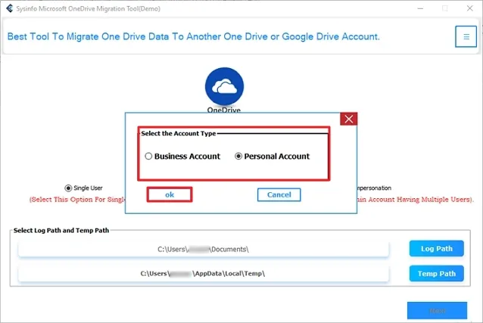
Task: Click the Sysinfo app logo in title bar
Action: click(10, 8)
